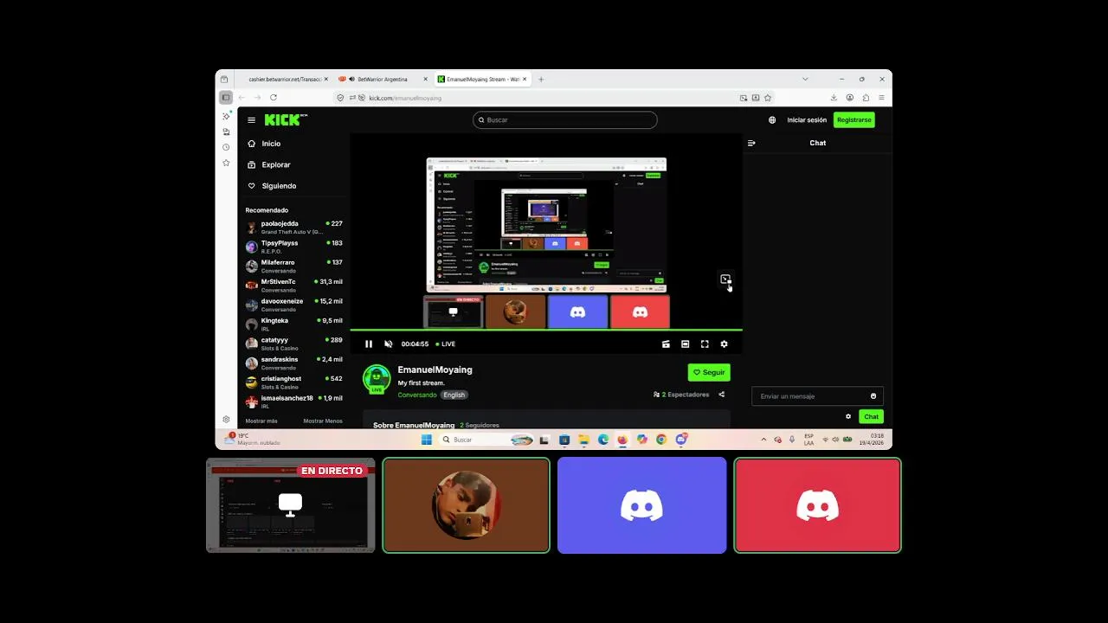1108x623 pixels.
Task: Open Siguiendo in the sidebar
Action: click(x=279, y=186)
